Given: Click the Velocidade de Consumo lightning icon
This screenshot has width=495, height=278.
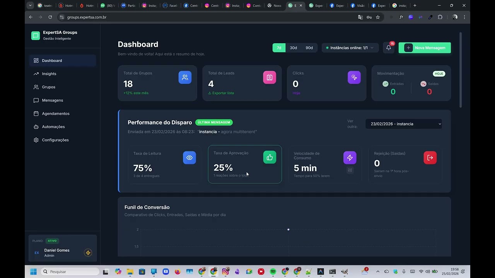Looking at the screenshot, I should click(350, 158).
